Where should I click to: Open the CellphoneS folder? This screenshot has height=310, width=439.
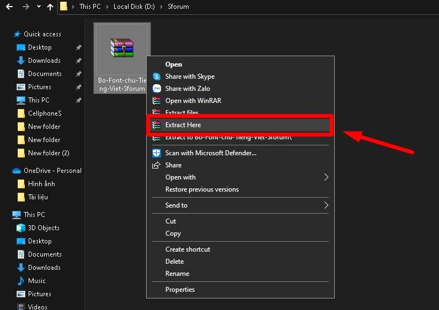pos(45,113)
